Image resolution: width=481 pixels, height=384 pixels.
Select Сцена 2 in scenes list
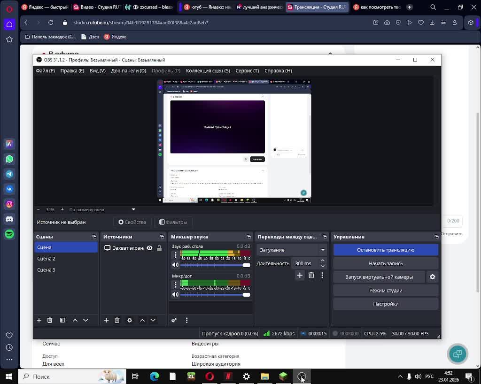[46, 259]
